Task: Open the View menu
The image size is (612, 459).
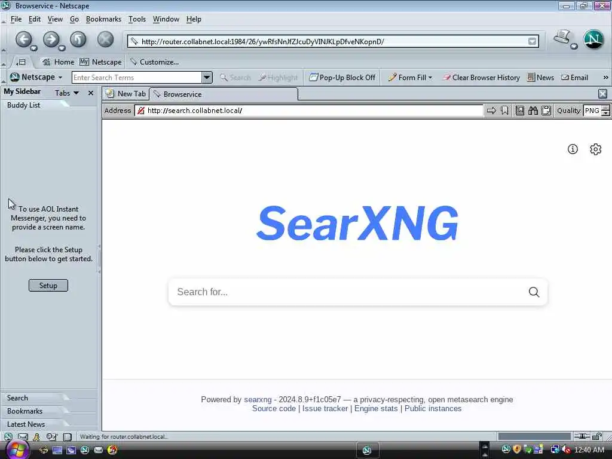Action: [x=55, y=19]
